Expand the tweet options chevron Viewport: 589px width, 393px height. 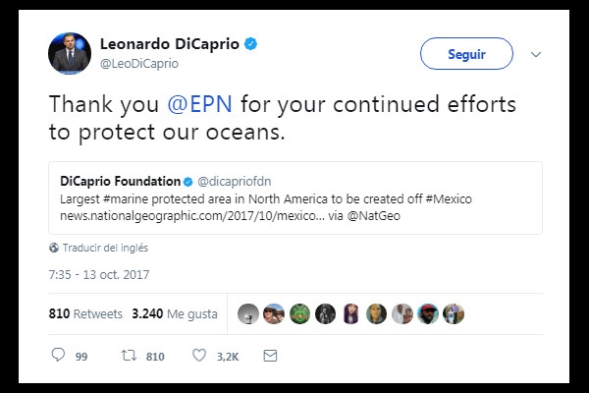point(535,54)
